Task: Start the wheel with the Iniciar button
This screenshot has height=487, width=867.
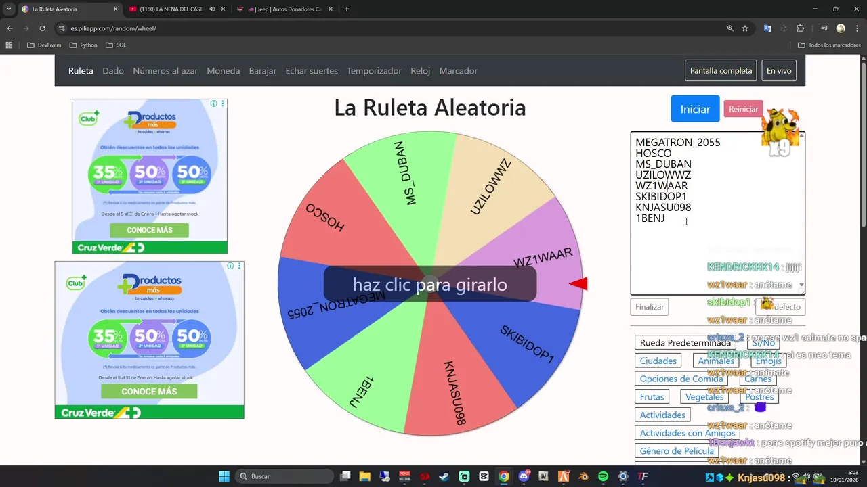Action: pos(695,109)
